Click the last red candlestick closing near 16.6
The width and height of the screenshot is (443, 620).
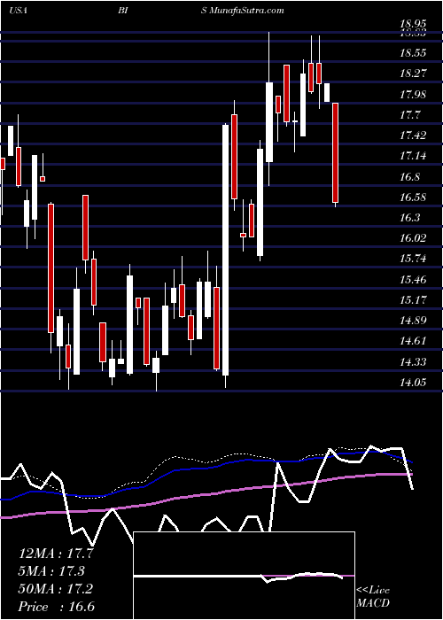(x=335, y=152)
